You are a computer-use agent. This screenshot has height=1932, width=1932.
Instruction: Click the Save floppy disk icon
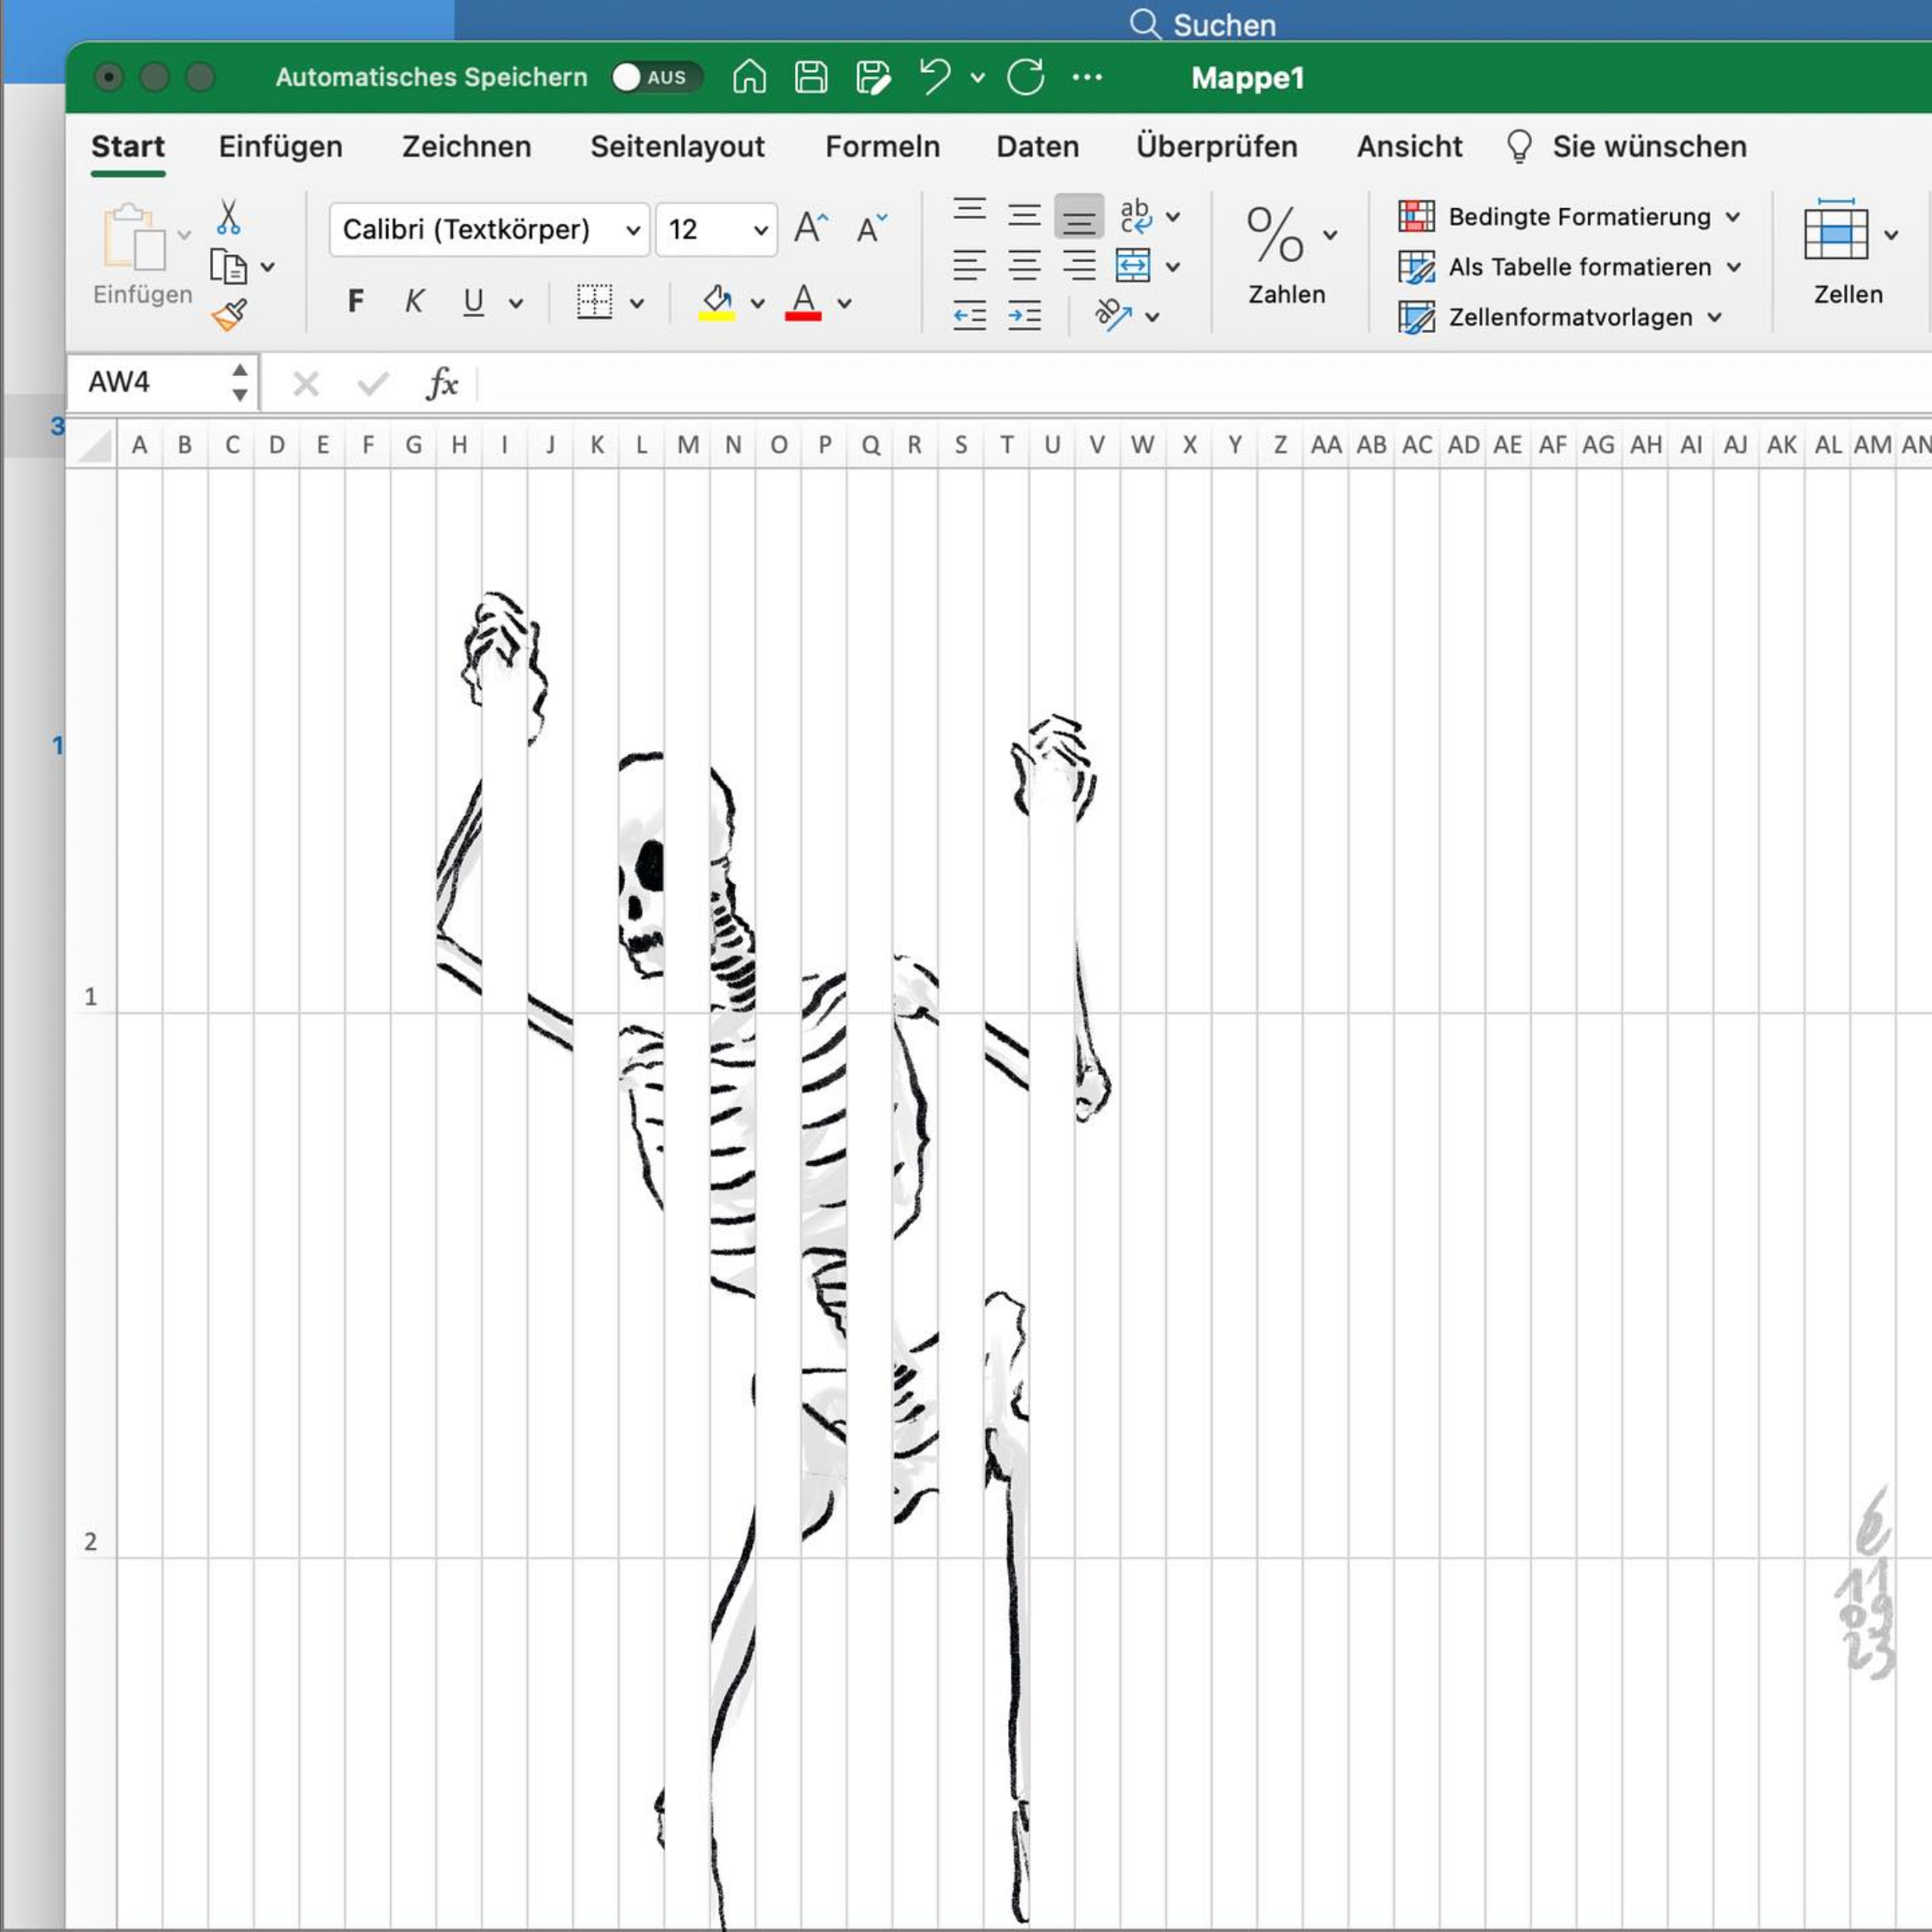810,77
